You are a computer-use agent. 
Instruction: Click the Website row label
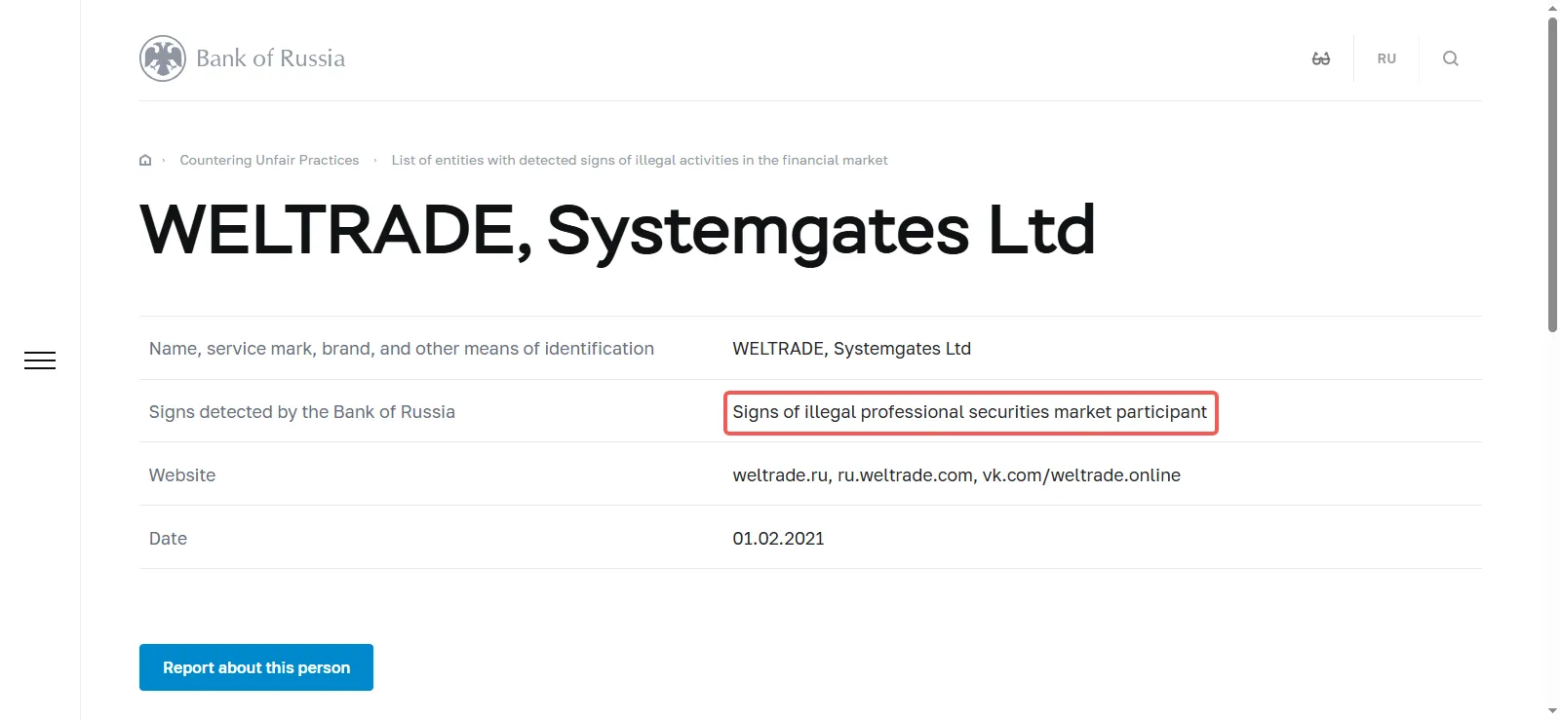pyautogui.click(x=182, y=475)
